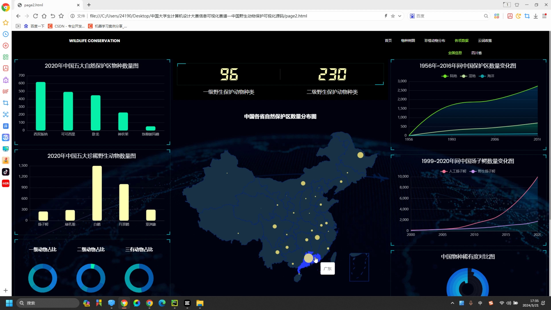This screenshot has height=310, width=551.
Task: Switch to the 四川省 sub-tab
Action: pyautogui.click(x=477, y=53)
